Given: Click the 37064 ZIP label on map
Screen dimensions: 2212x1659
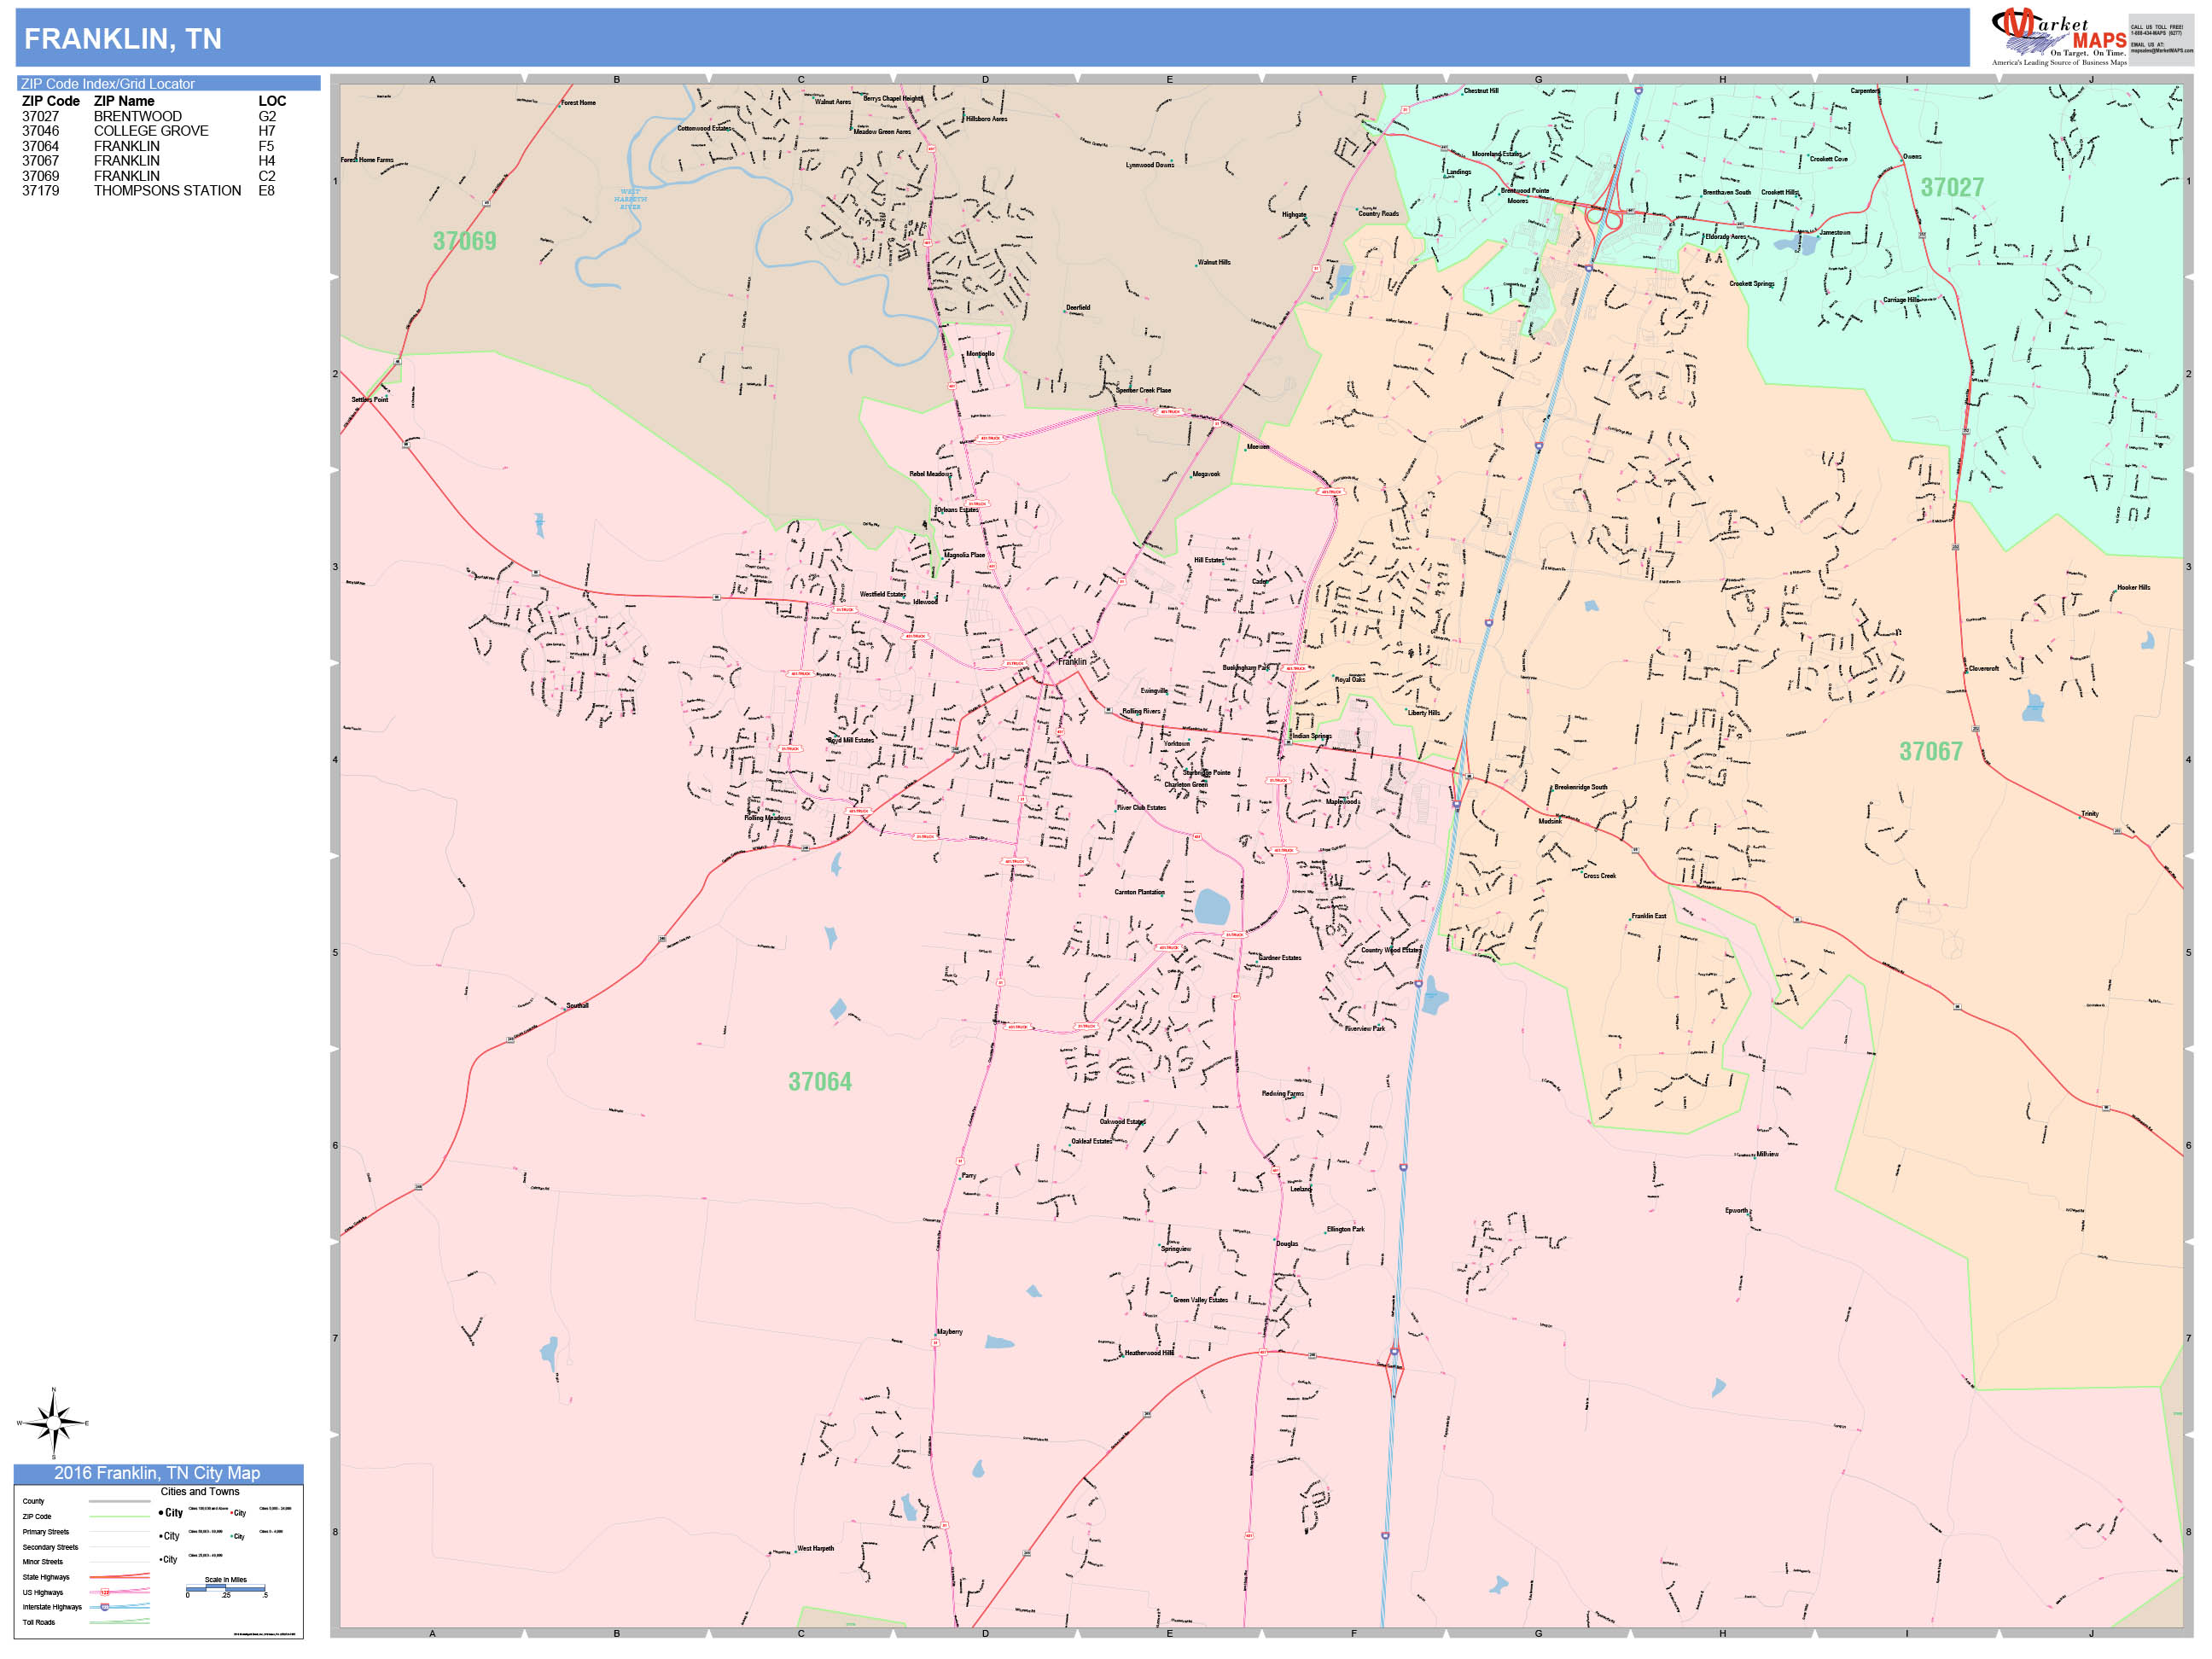Looking at the screenshot, I should pyautogui.click(x=819, y=1082).
